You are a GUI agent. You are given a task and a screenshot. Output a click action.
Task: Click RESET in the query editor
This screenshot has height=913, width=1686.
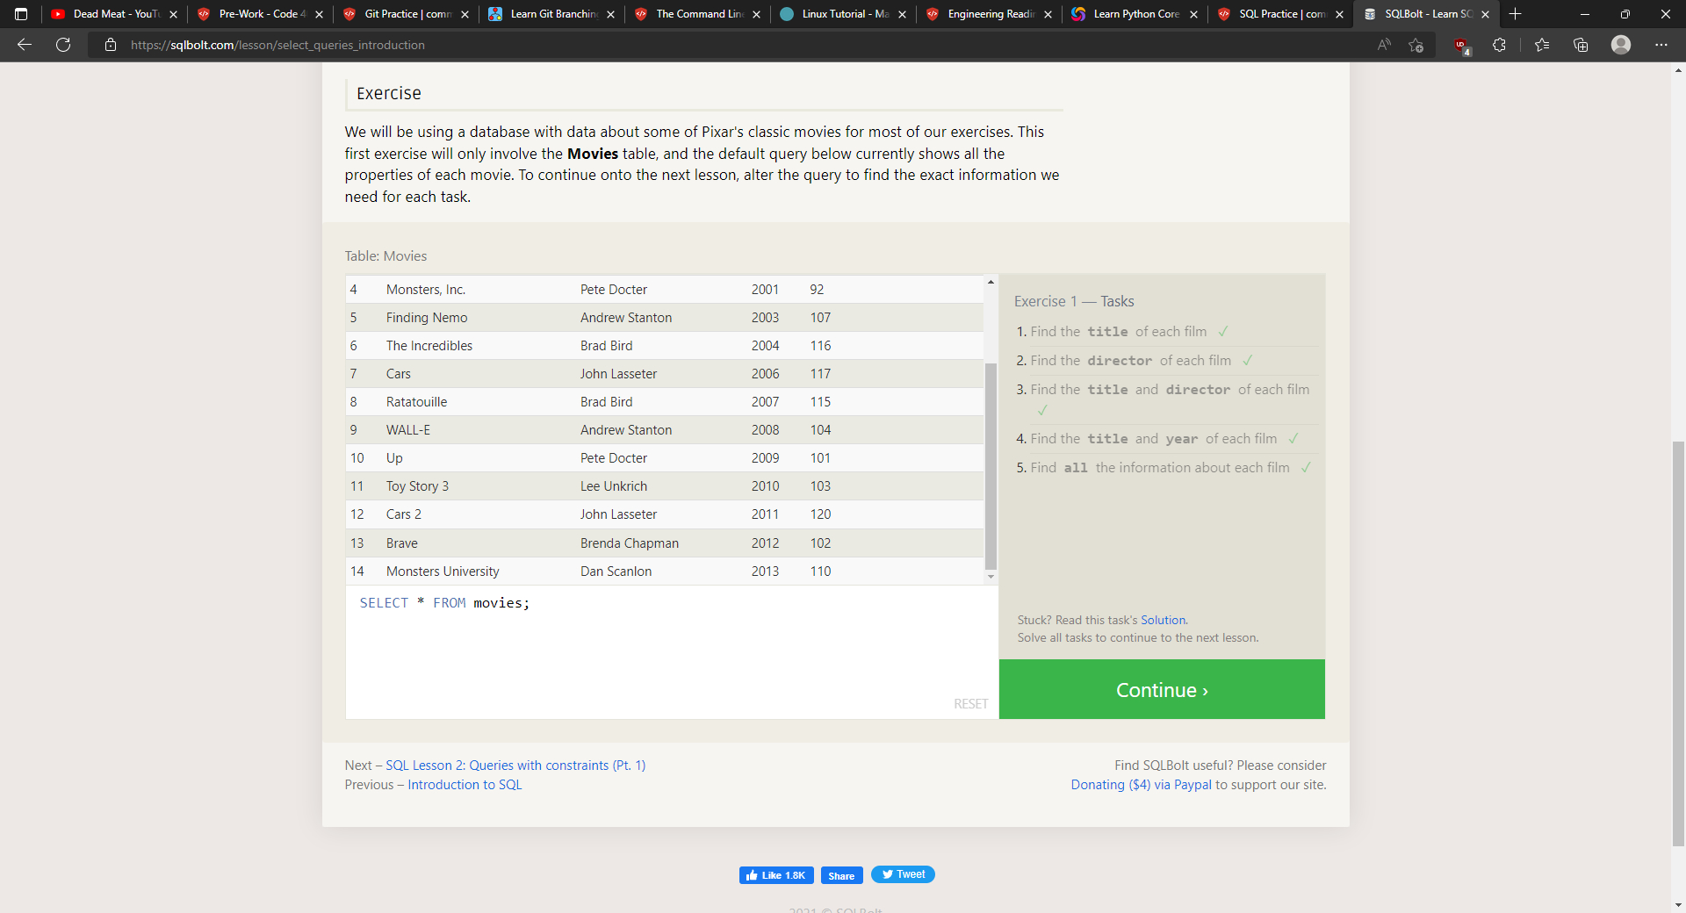970,704
